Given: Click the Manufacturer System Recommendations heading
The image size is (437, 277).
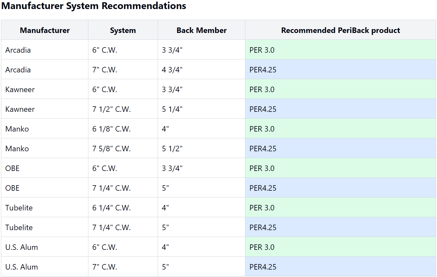Looking at the screenshot, I should (94, 6).
